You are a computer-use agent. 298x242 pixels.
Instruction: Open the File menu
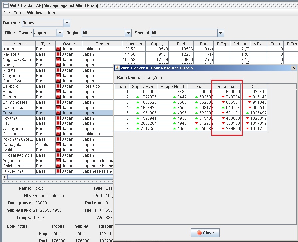6,13
